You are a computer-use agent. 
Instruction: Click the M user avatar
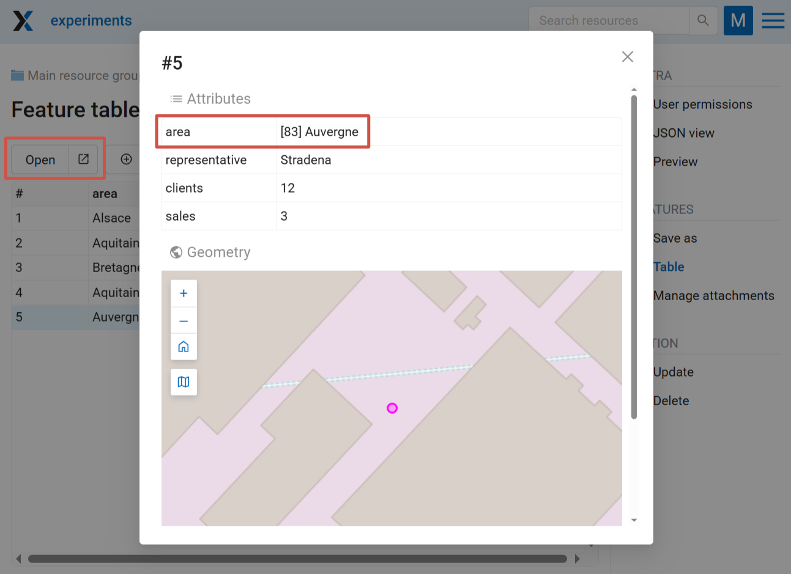tap(738, 21)
